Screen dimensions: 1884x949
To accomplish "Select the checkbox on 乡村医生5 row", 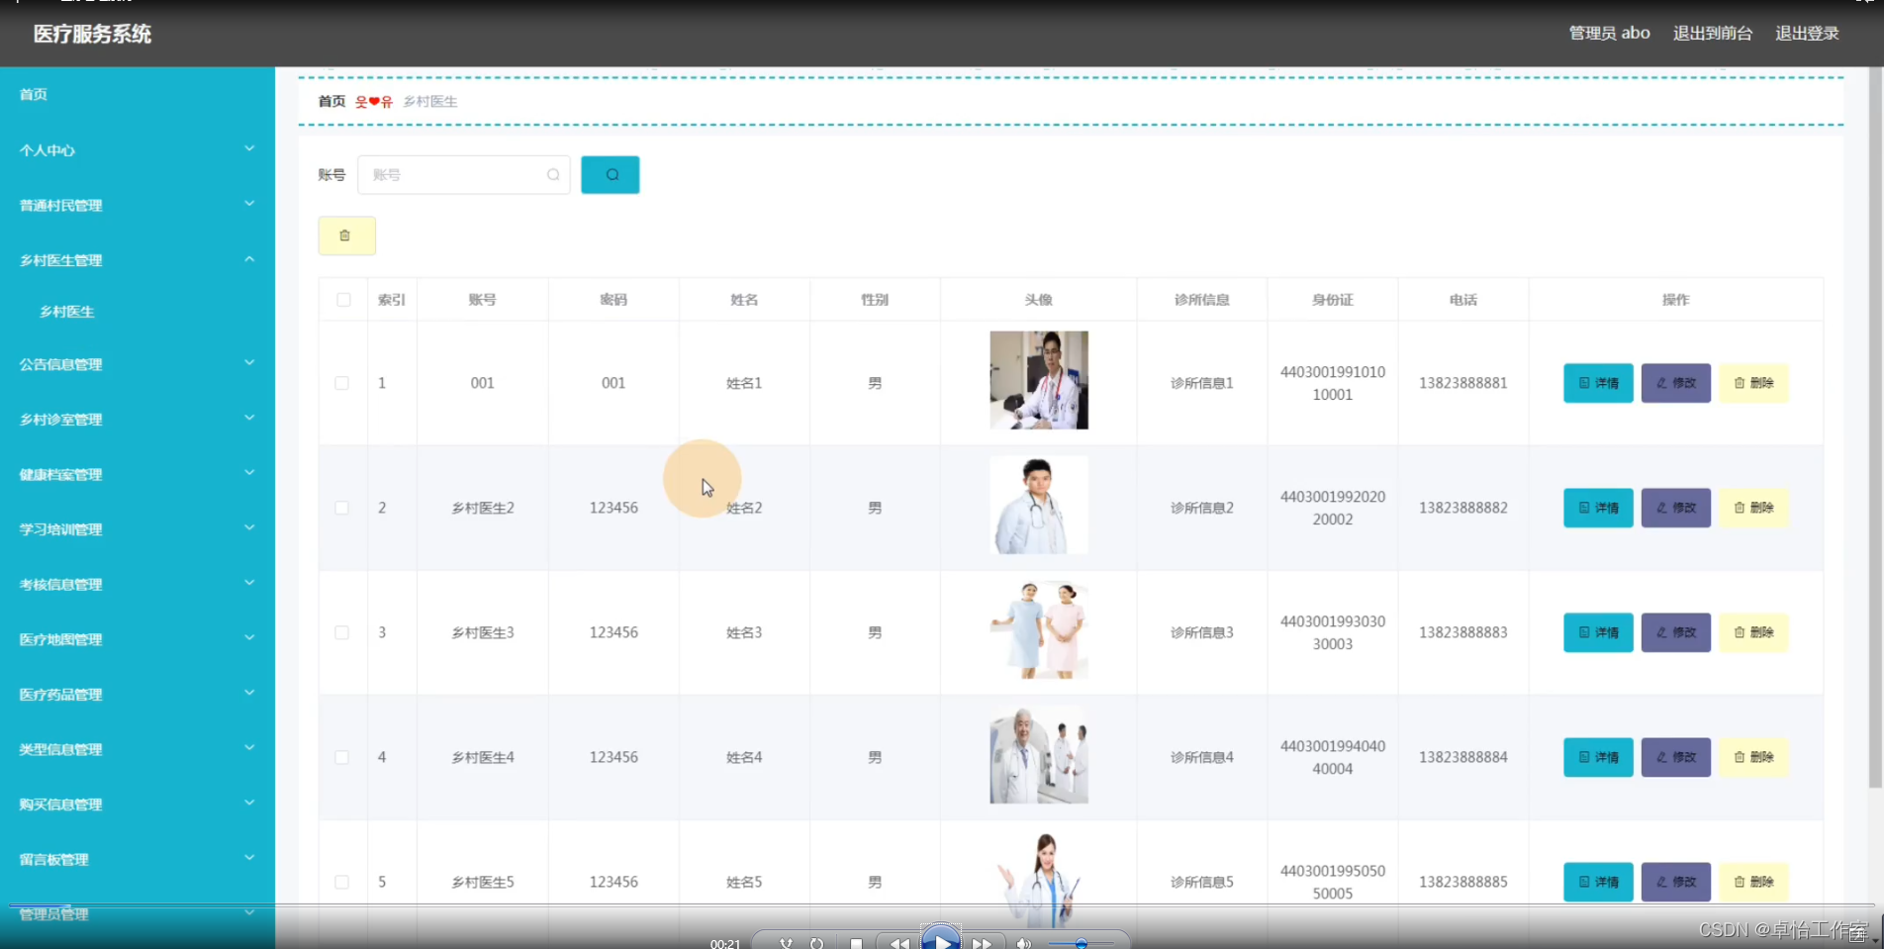I will pos(341,882).
